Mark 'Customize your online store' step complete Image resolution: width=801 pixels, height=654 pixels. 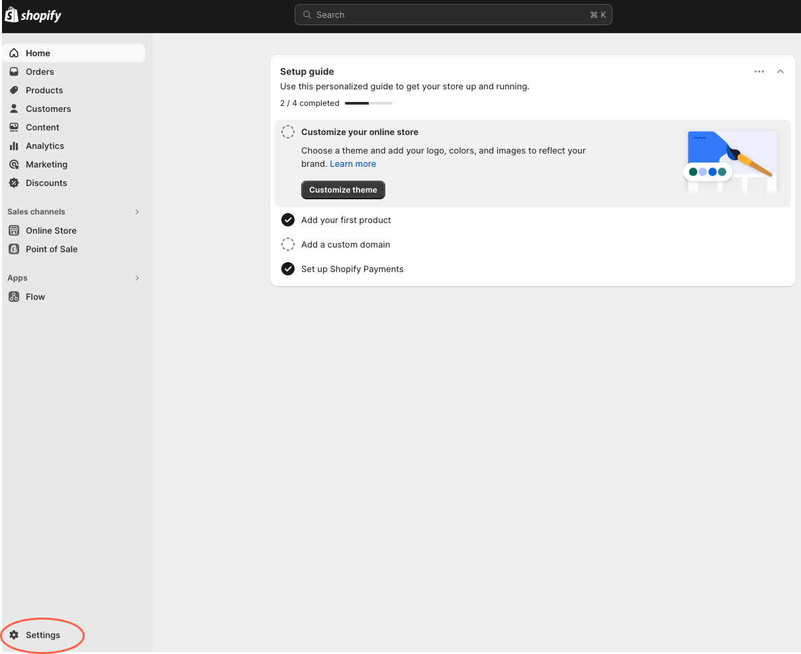pyautogui.click(x=287, y=131)
